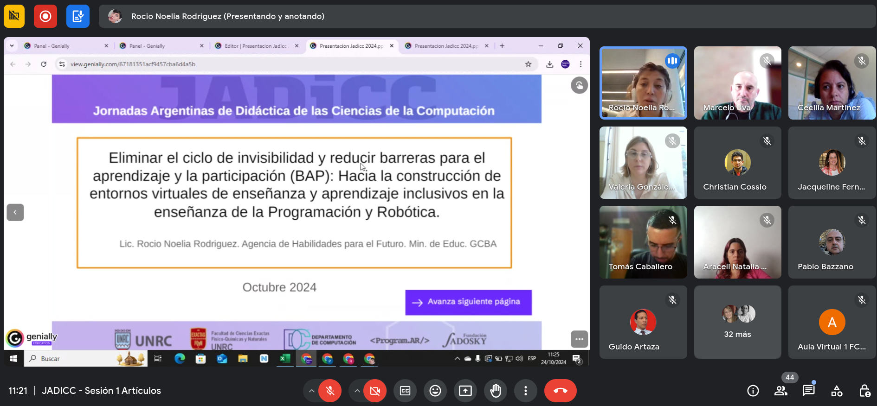877x406 pixels.
Task: Click the present screen icon
Action: pos(465,391)
